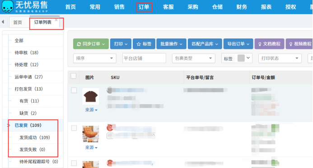
Task: Click the refresh icon on 同步订单
Action: pyautogui.click(x=79, y=44)
